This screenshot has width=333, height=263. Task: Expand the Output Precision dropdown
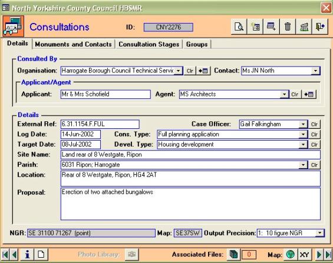pyautogui.click(x=320, y=233)
